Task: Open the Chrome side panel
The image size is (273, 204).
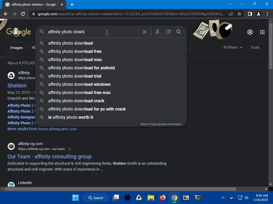Action: click(250, 14)
